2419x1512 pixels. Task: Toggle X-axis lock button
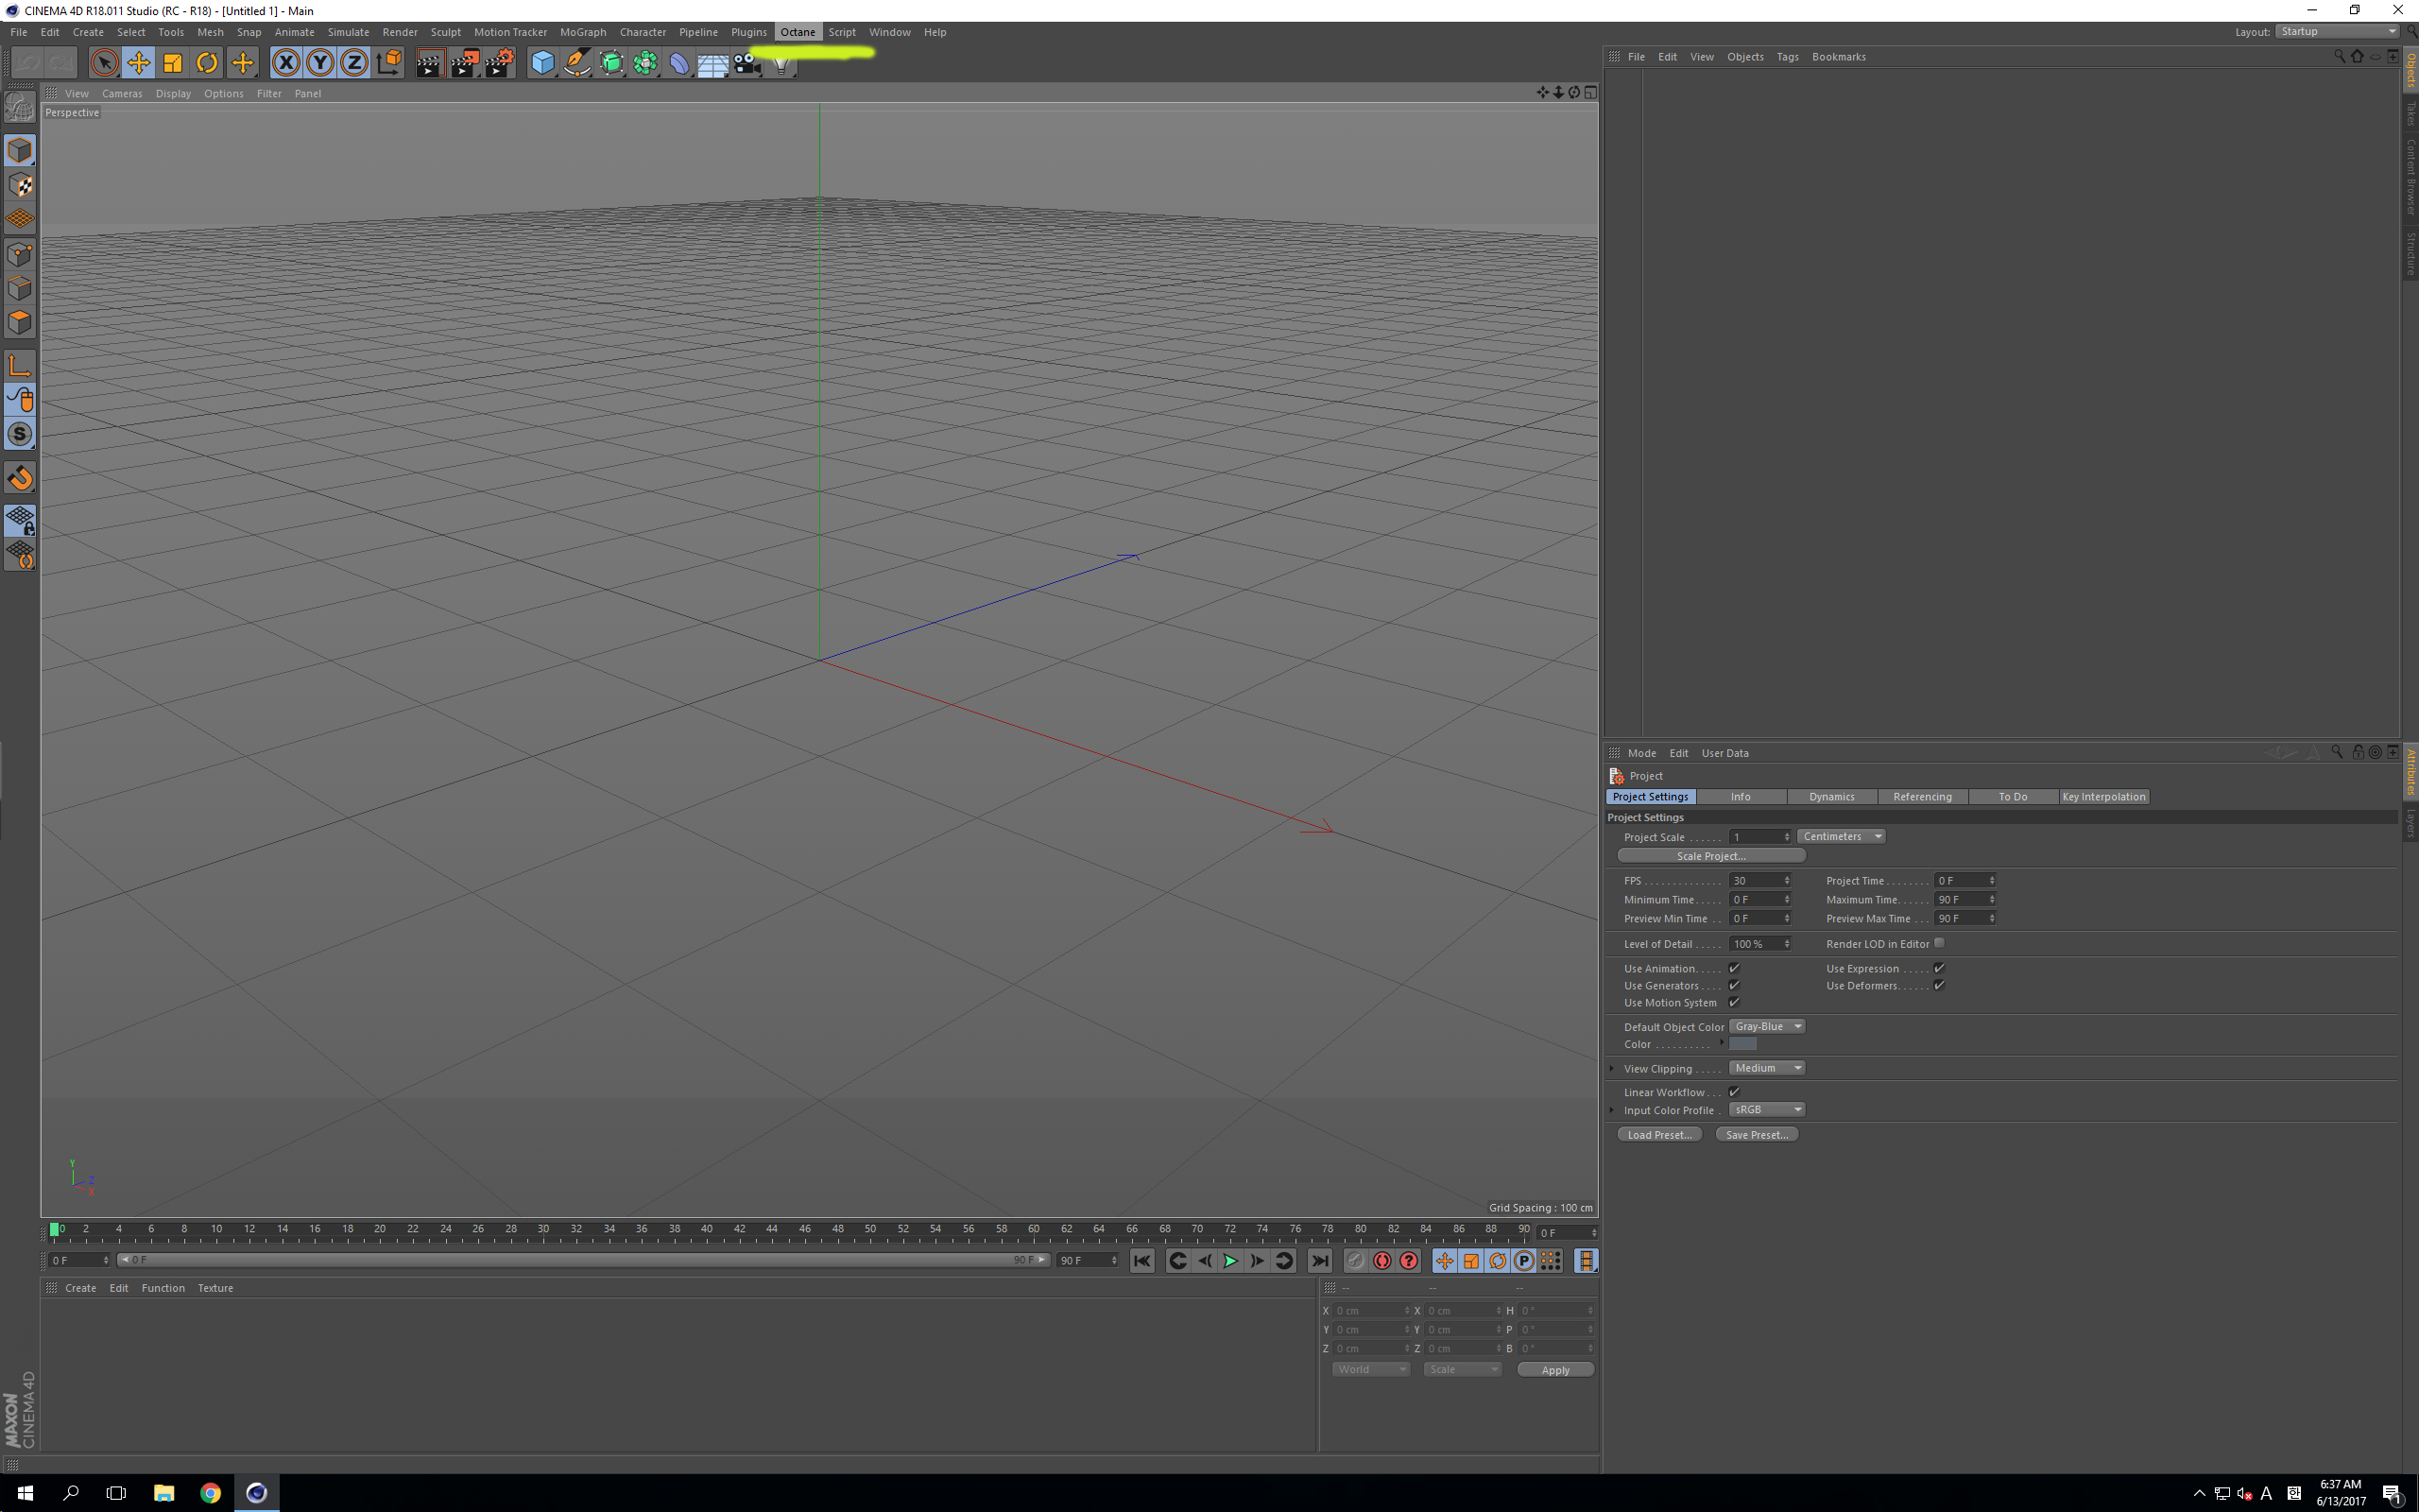[x=286, y=63]
